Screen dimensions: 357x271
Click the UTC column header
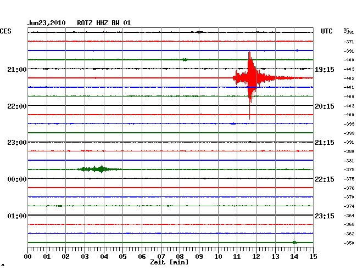pyautogui.click(x=326, y=31)
